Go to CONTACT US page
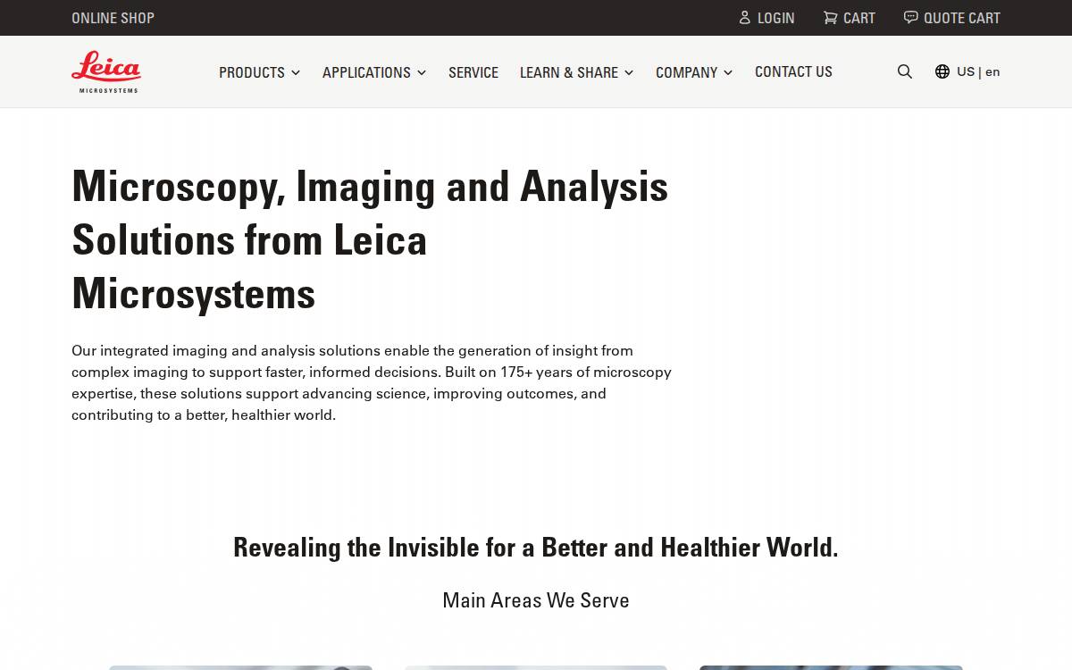Viewport: 1072px width, 670px height. coord(793,71)
